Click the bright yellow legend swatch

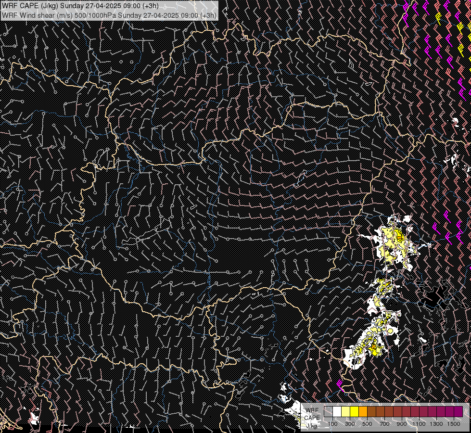pyautogui.click(x=355, y=411)
